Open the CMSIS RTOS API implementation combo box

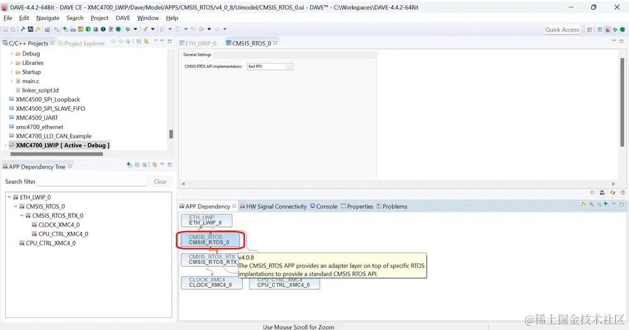(x=270, y=67)
